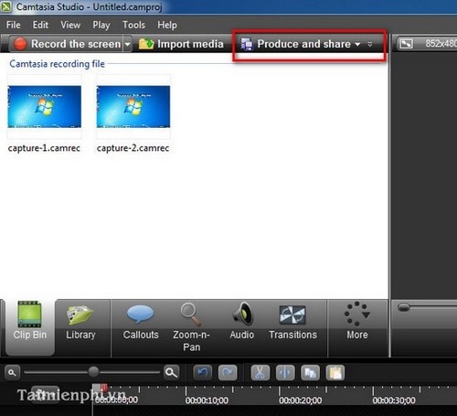Screen dimensions: 457x416
Task: Click the Undo arrow icon
Action: pyautogui.click(x=203, y=373)
